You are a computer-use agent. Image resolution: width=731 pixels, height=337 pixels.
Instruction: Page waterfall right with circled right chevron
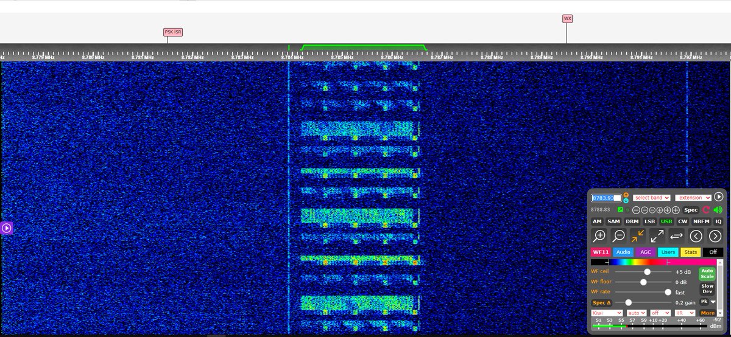[715, 236]
